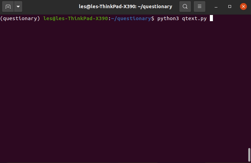Click the green les@les-ThinkPad-X390 prompt text

tap(75, 18)
